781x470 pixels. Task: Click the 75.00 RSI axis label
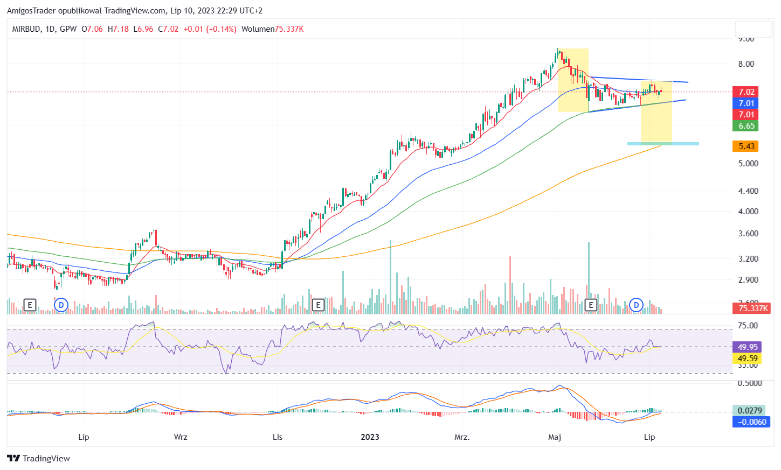click(x=748, y=326)
